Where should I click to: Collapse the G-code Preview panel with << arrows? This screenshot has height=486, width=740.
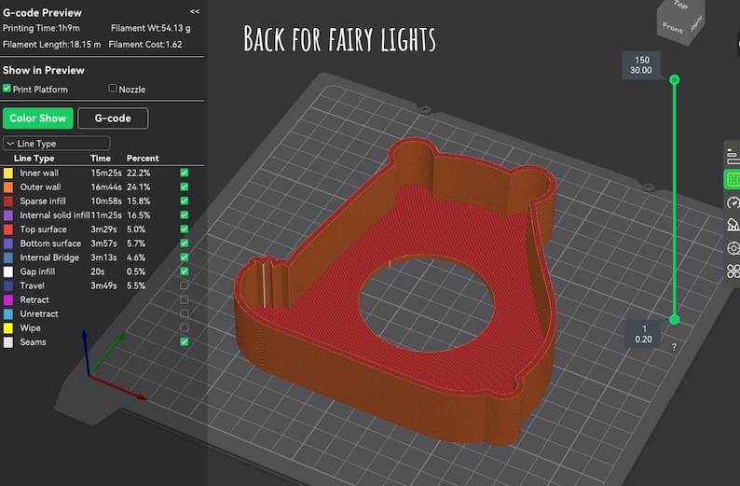[195, 12]
